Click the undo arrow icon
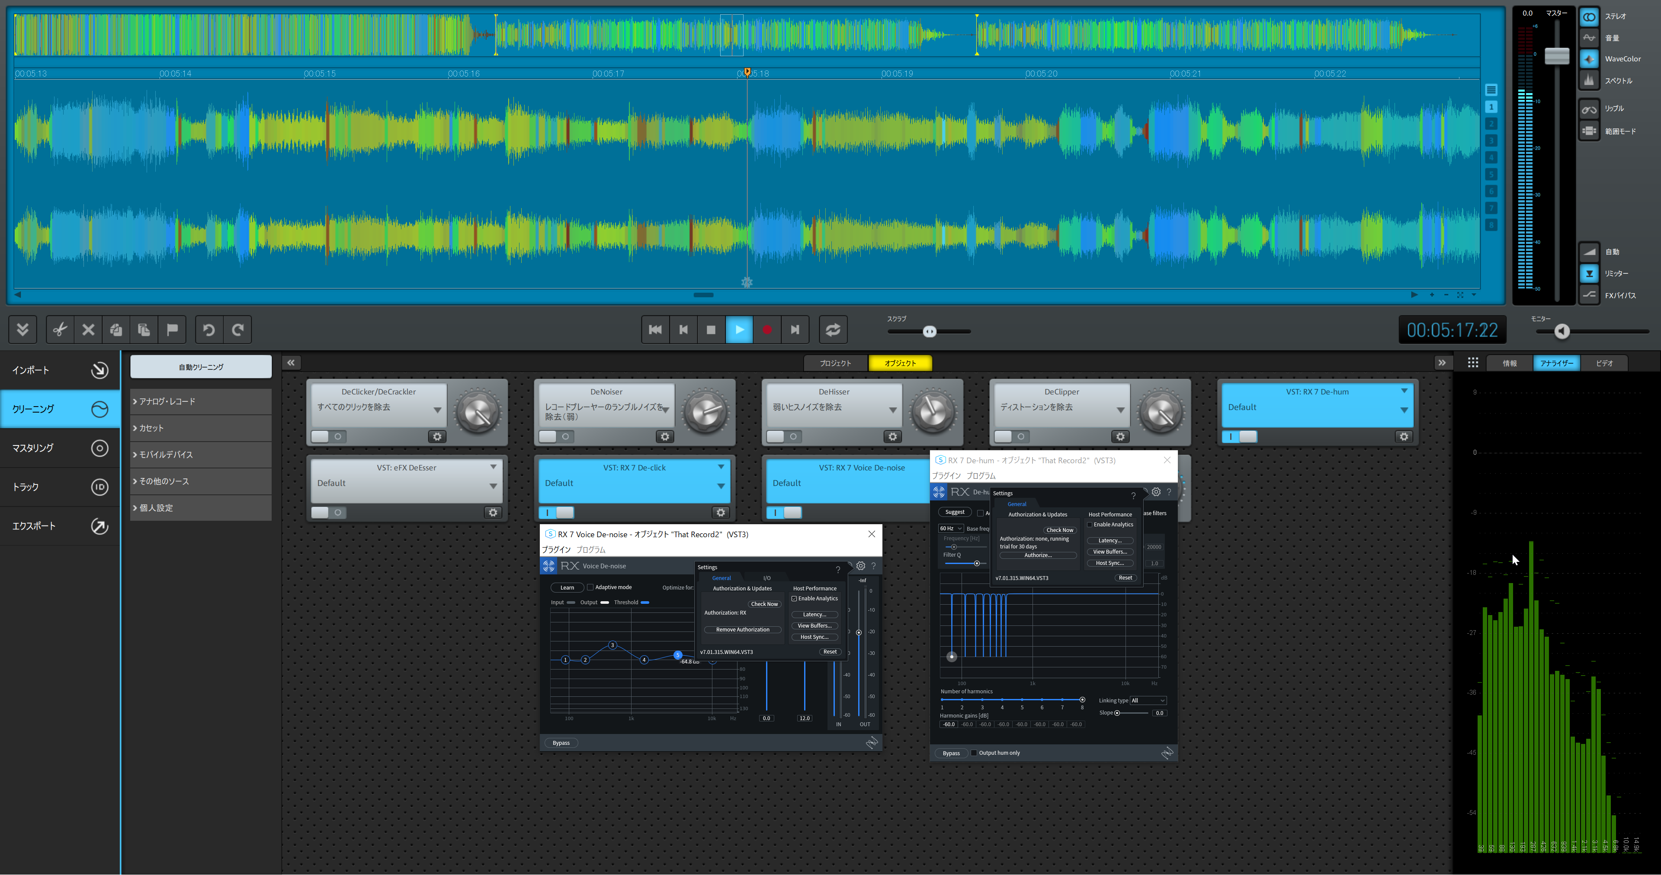The height and width of the screenshot is (875, 1661). click(x=209, y=330)
